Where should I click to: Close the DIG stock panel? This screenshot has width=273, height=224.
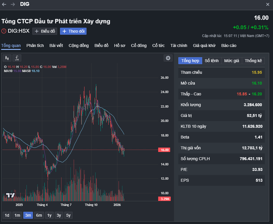268,4
